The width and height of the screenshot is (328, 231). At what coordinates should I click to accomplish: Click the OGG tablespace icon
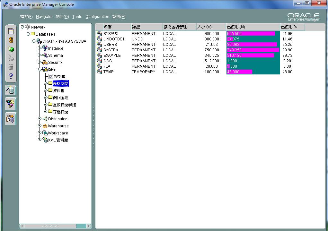(x=99, y=61)
